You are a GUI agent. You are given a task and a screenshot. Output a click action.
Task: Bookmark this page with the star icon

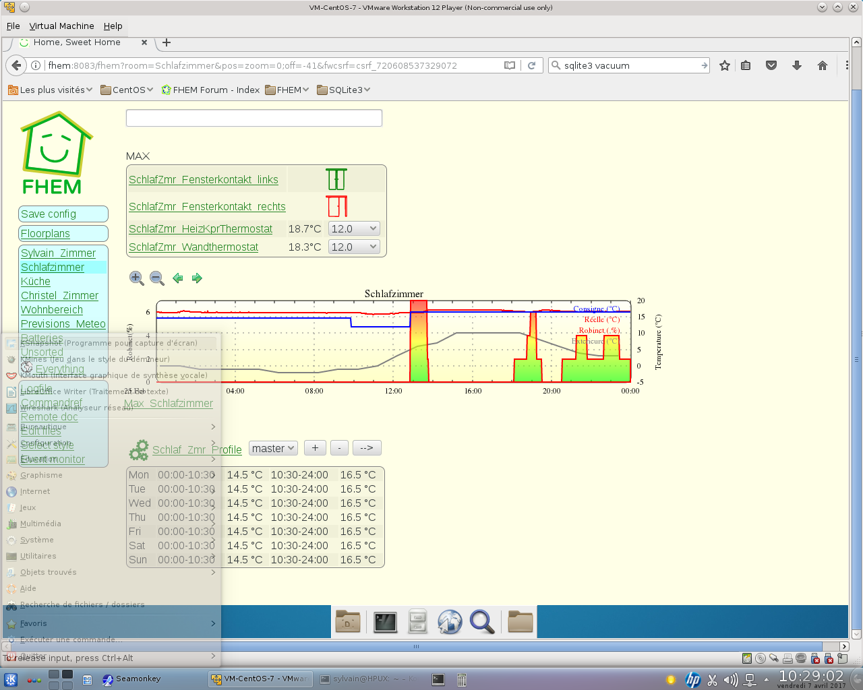tap(725, 65)
